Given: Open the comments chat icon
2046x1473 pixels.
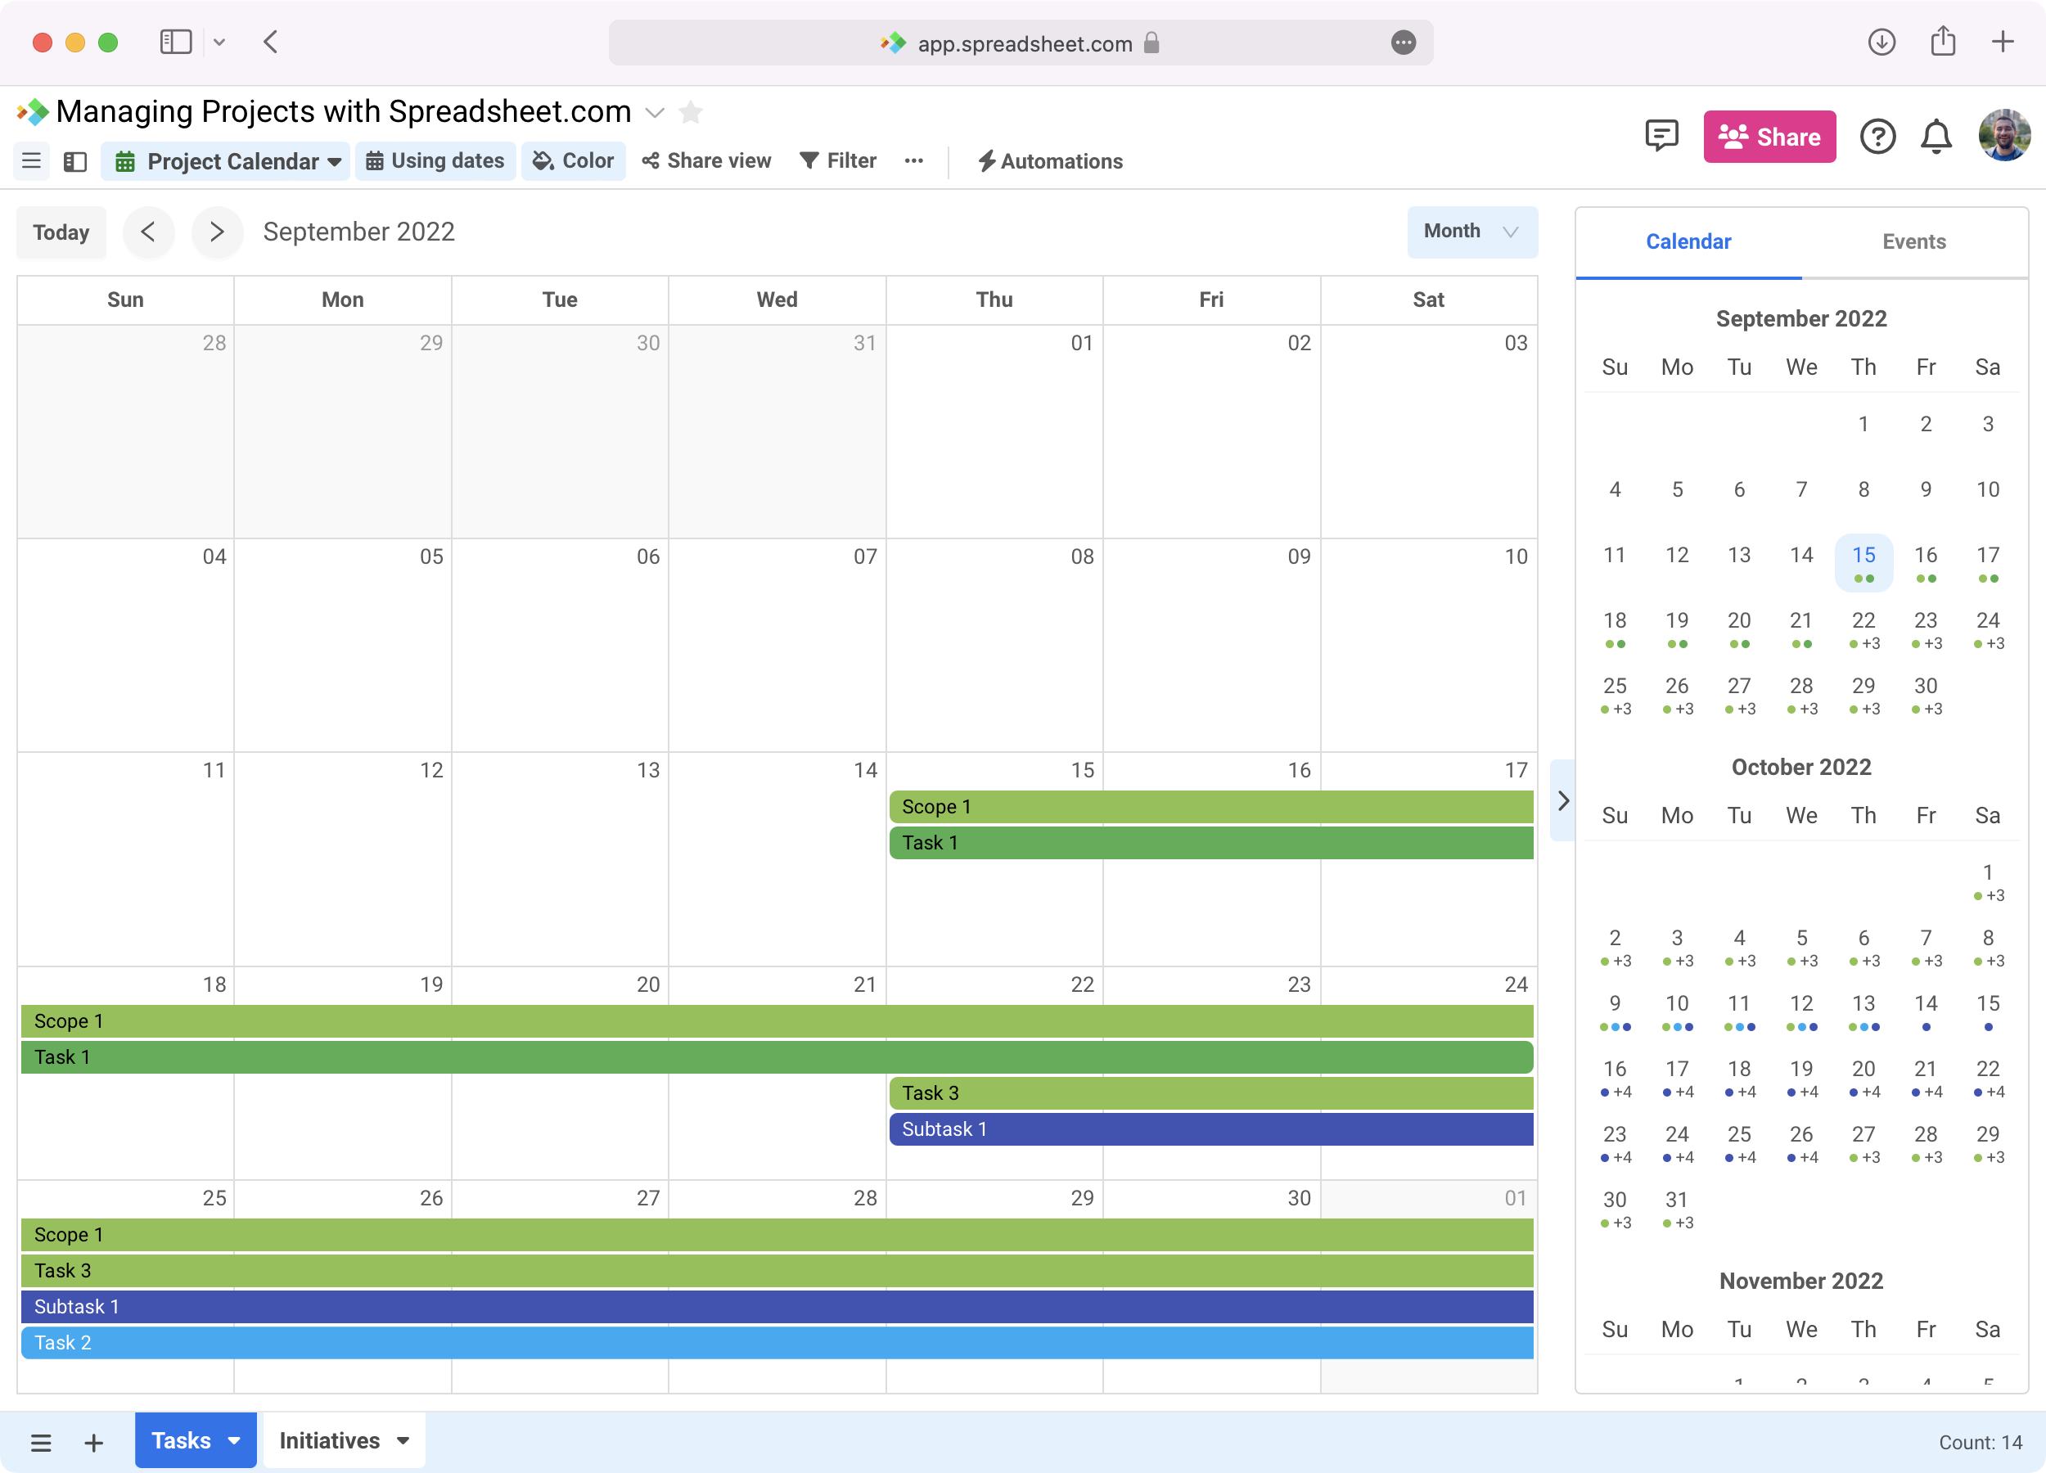Looking at the screenshot, I should pyautogui.click(x=1661, y=136).
